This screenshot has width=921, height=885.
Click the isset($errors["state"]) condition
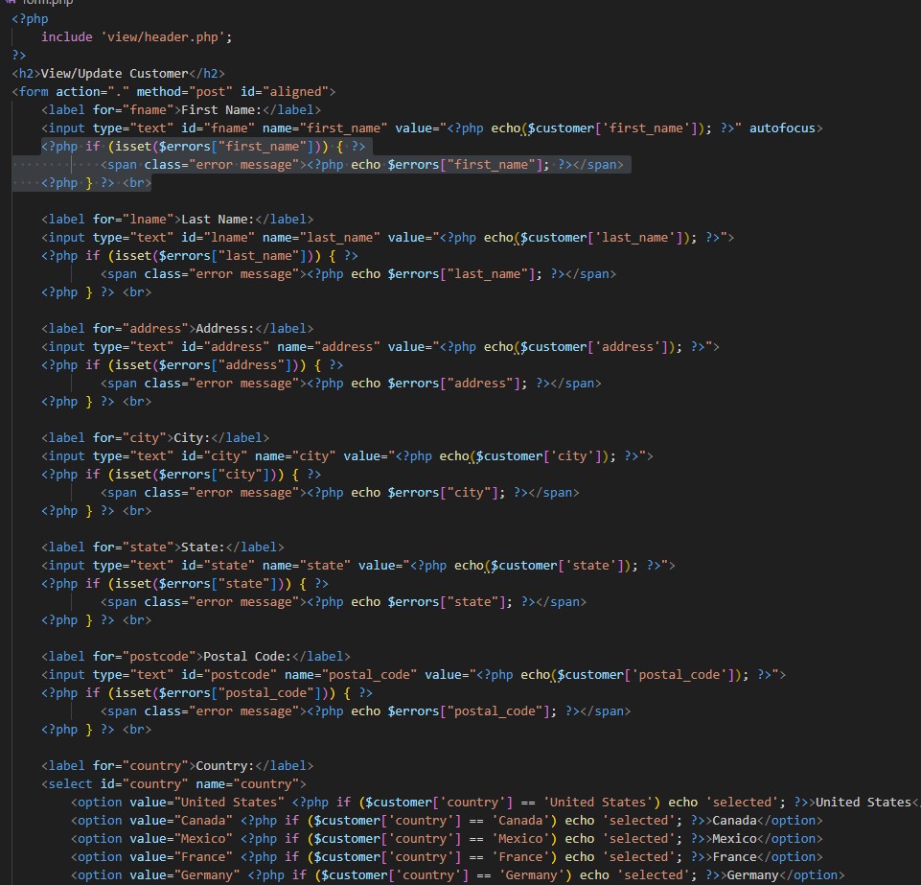point(199,584)
